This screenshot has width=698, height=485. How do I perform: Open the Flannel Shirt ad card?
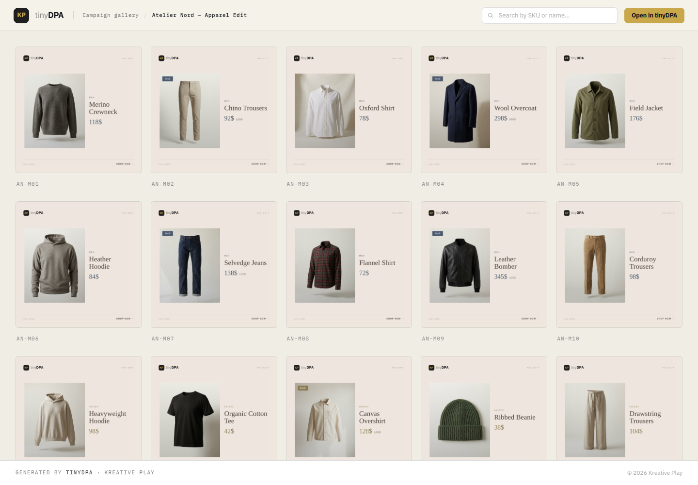click(x=349, y=265)
